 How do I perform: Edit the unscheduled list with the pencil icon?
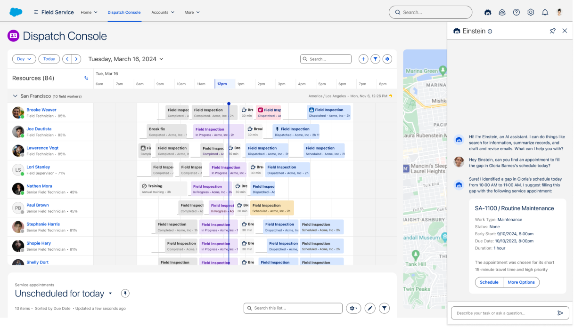click(370, 308)
